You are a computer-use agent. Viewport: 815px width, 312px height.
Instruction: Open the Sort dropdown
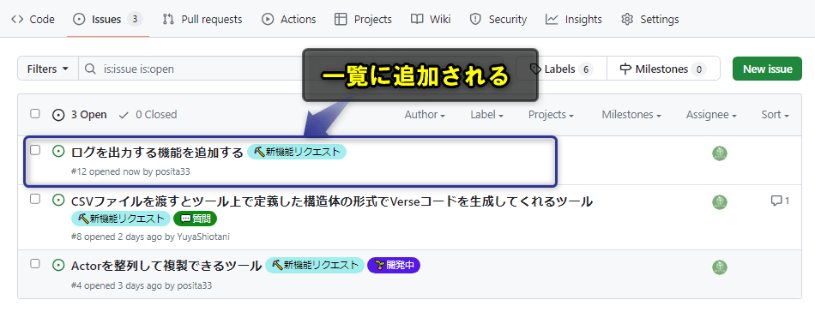(775, 115)
